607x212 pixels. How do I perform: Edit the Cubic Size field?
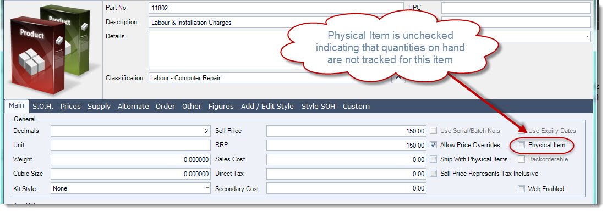[x=130, y=174]
